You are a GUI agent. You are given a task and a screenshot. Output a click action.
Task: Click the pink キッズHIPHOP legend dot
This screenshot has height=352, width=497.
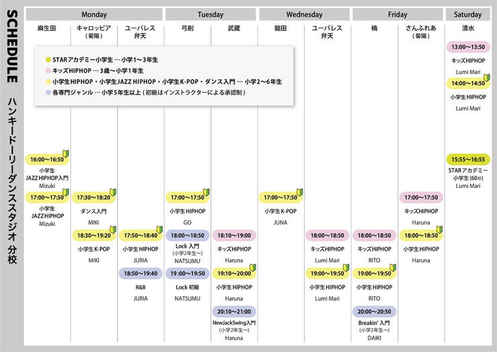48,71
